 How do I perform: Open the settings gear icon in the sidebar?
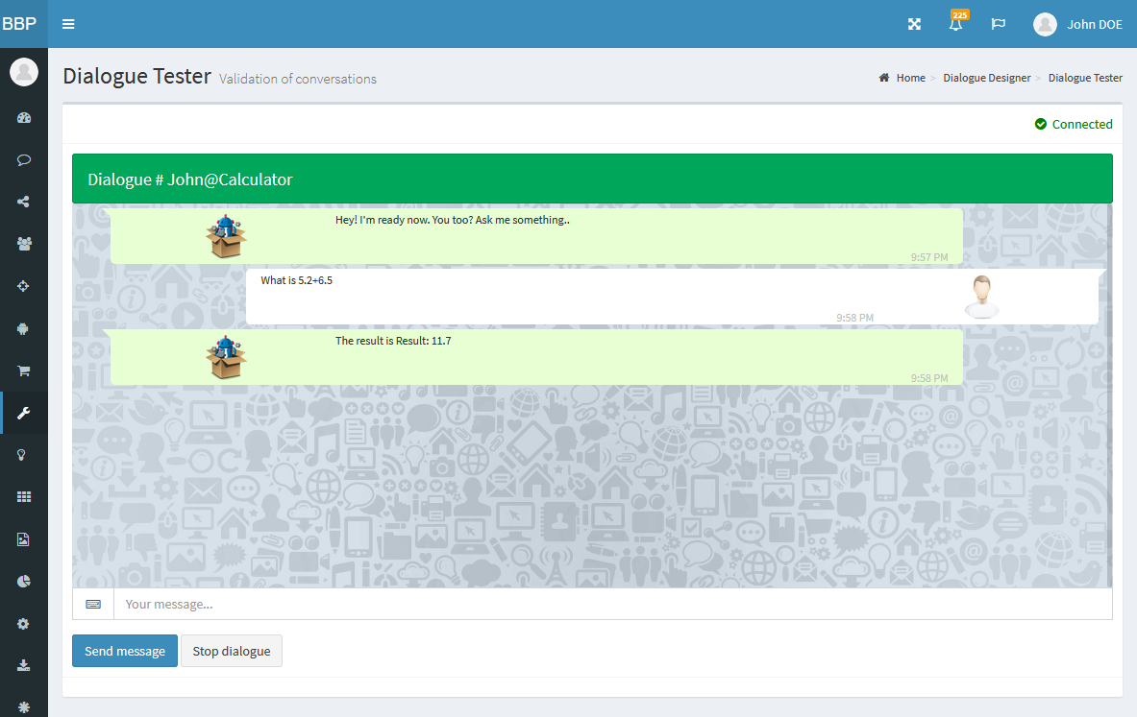tap(24, 623)
